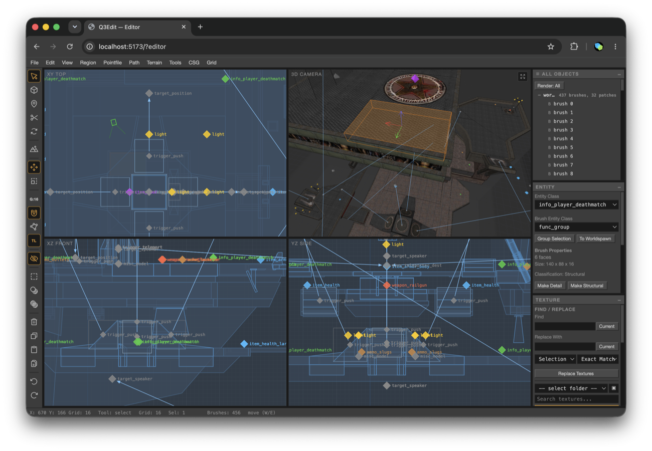
Task: Open a new browser tab
Action: tap(200, 27)
